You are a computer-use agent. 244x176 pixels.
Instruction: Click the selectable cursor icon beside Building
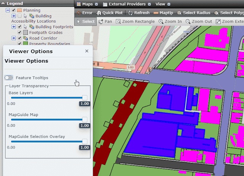[25, 16]
